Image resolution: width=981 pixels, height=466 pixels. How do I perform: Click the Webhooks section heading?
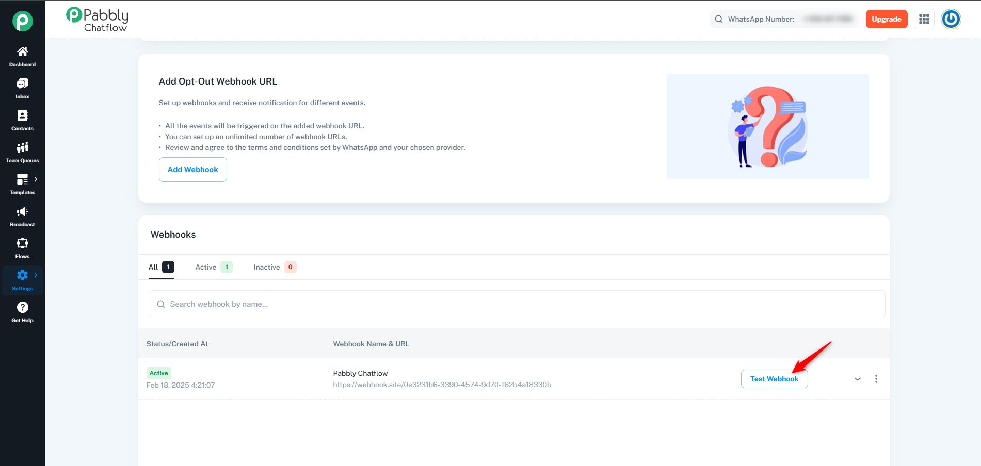(x=173, y=235)
